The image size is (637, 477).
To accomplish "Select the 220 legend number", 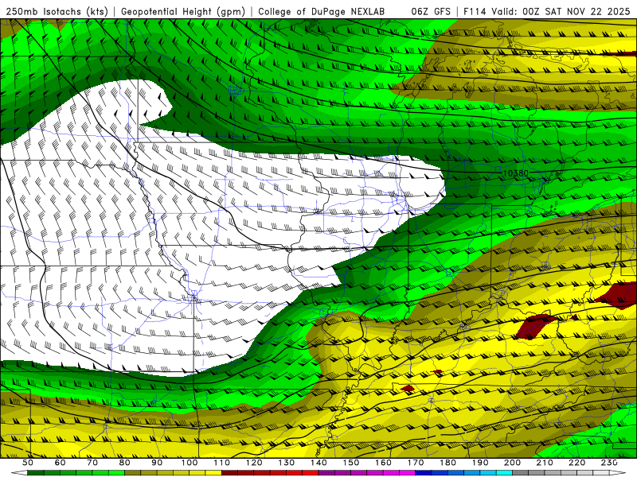I will [x=577, y=463].
